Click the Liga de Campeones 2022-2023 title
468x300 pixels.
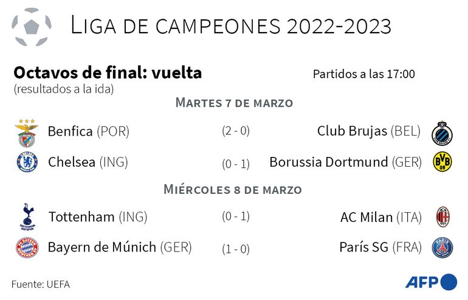(231, 27)
